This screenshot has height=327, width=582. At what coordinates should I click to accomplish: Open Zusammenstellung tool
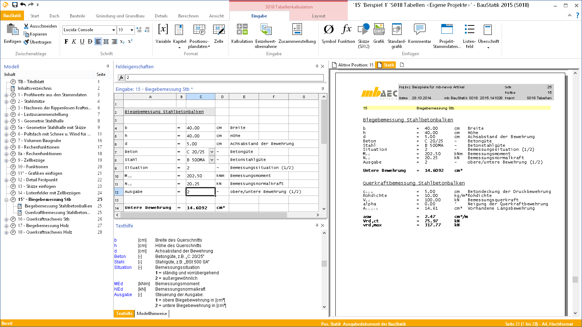pyautogui.click(x=297, y=34)
